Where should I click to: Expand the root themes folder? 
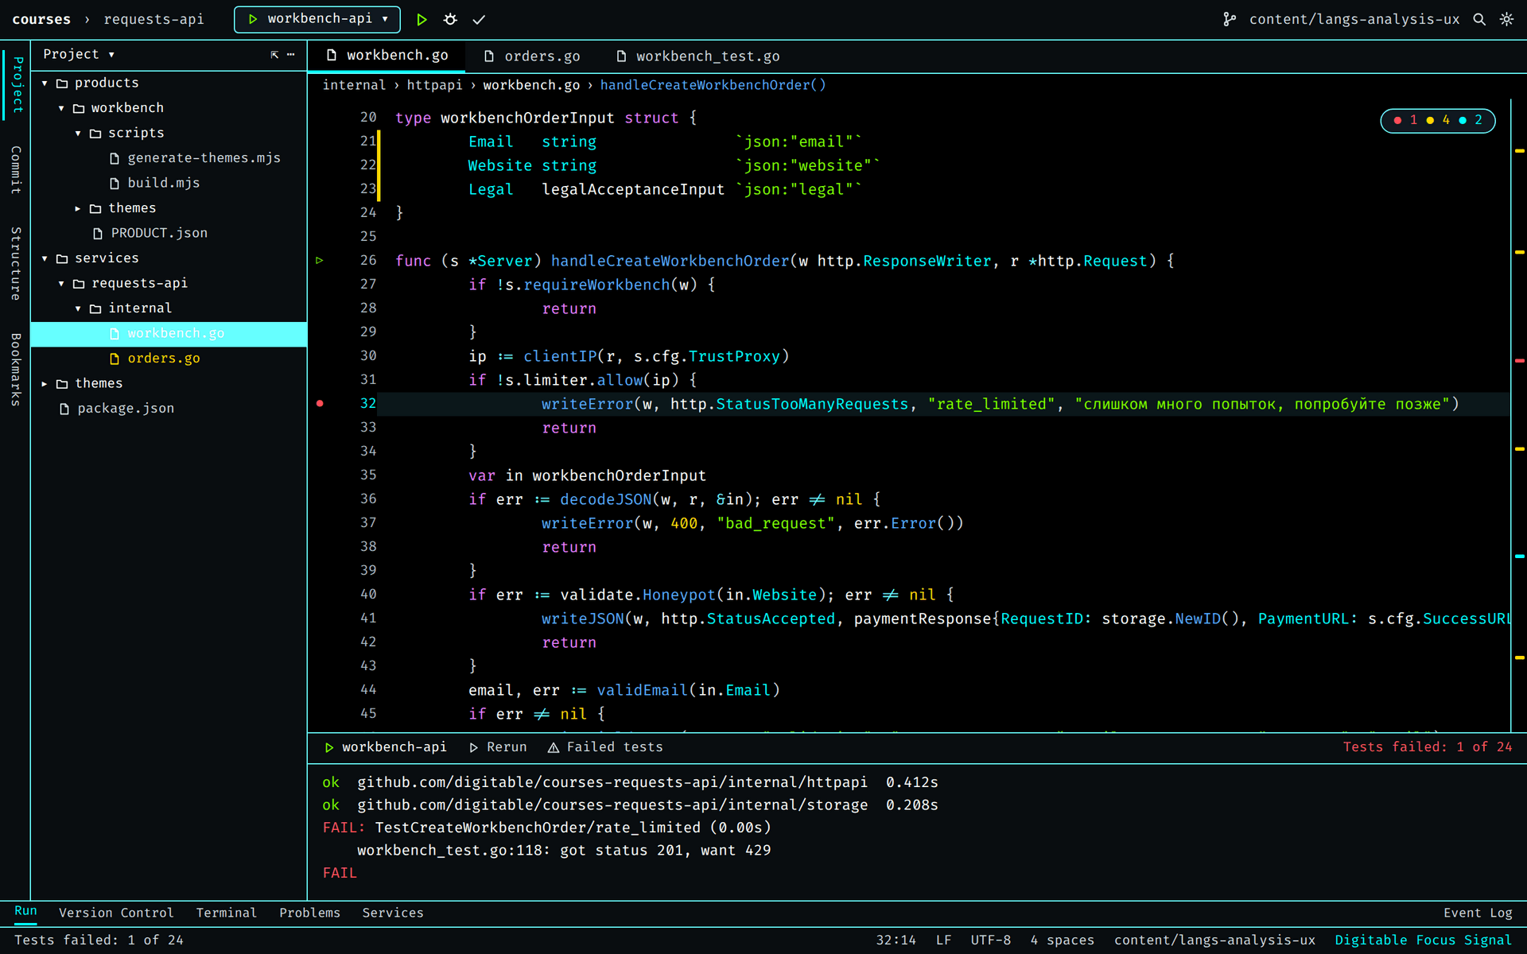point(45,383)
